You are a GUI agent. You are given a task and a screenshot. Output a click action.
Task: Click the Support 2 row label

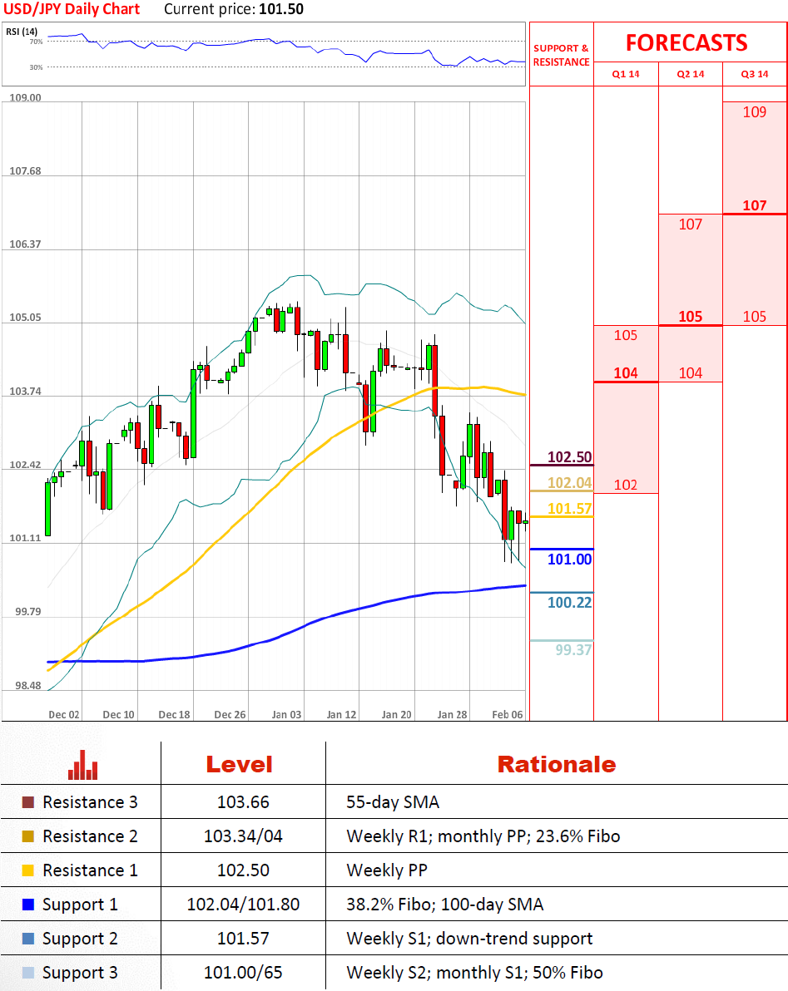tap(81, 939)
